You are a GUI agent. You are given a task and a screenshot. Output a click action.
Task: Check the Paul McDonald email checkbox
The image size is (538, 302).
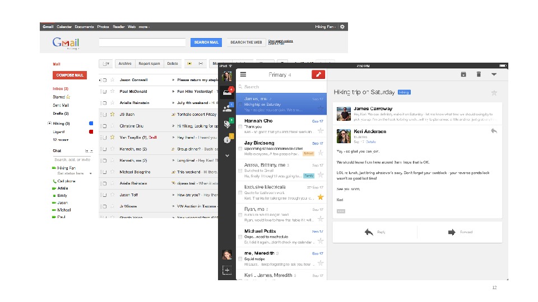point(105,92)
